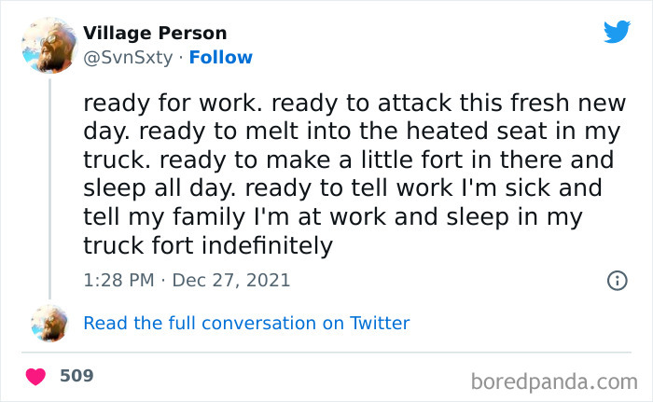Click the 1:28 PM time text
The width and height of the screenshot is (653, 402).
(118, 280)
